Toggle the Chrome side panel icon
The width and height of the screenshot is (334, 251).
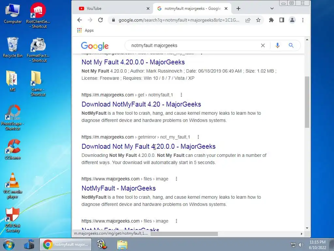[281, 20]
